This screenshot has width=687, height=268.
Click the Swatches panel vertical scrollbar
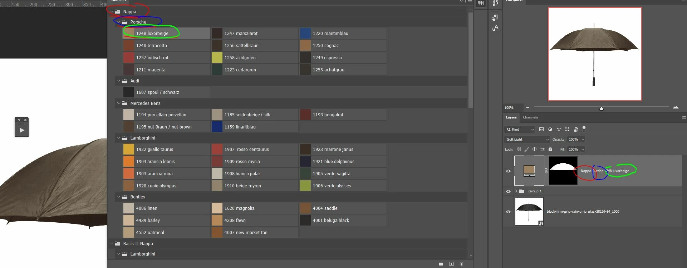(x=471, y=60)
